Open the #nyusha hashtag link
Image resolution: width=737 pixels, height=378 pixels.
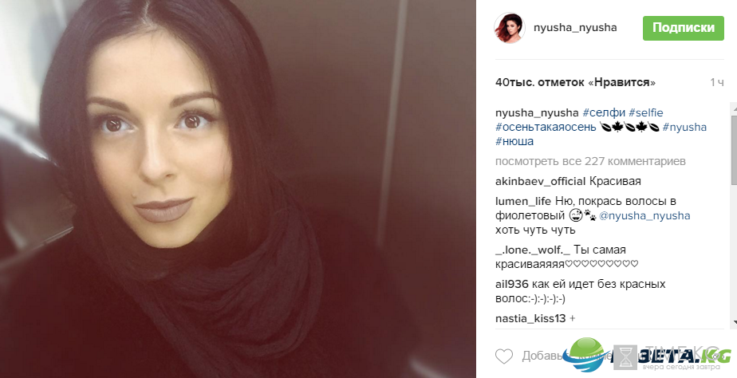click(x=684, y=128)
